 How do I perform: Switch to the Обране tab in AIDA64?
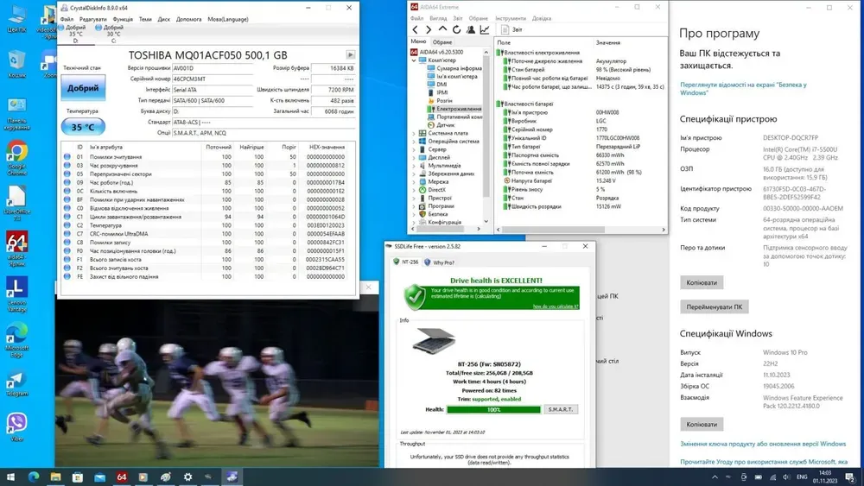pyautogui.click(x=442, y=41)
